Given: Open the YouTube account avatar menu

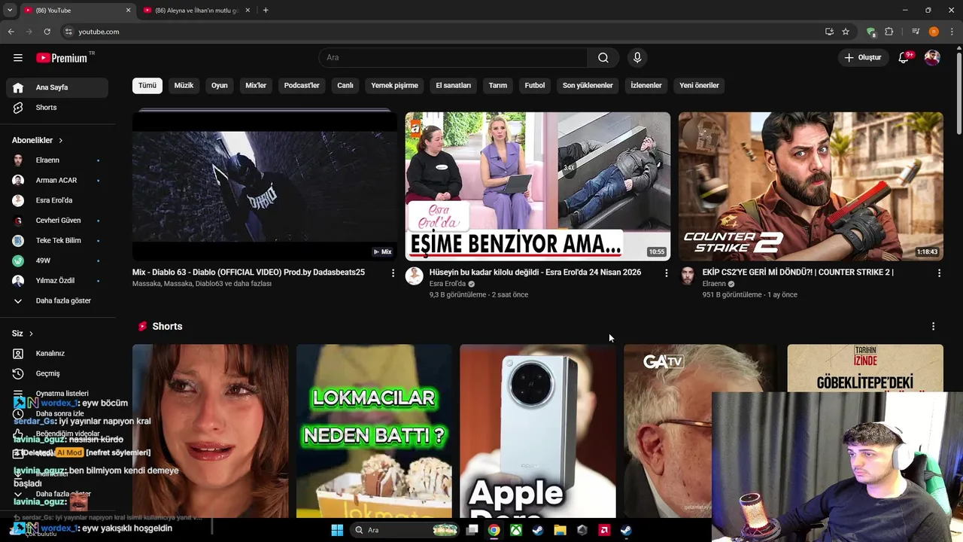Looking at the screenshot, I should (x=932, y=58).
